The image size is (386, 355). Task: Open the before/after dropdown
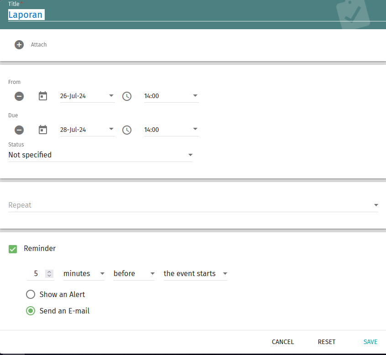pos(134,274)
